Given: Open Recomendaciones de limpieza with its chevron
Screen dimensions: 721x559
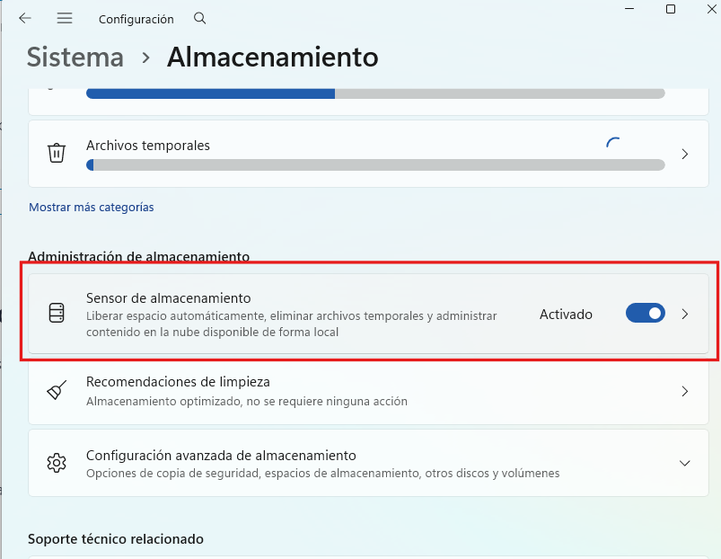Looking at the screenshot, I should coord(685,390).
